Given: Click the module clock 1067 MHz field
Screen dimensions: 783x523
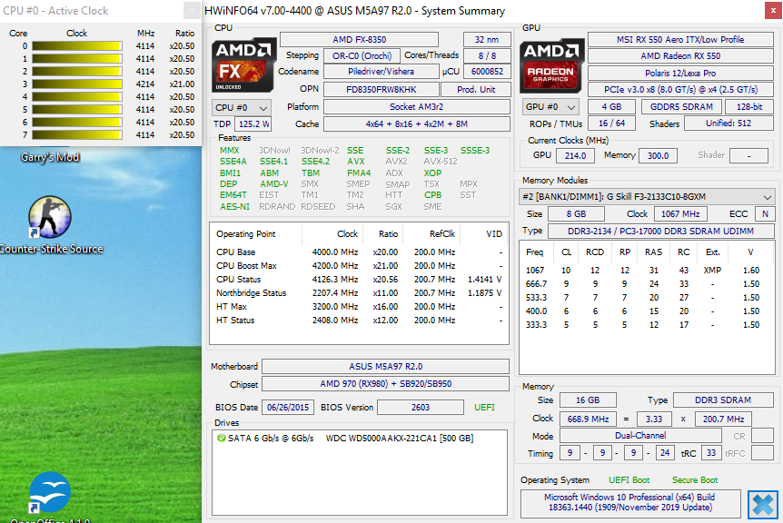Looking at the screenshot, I should (680, 214).
